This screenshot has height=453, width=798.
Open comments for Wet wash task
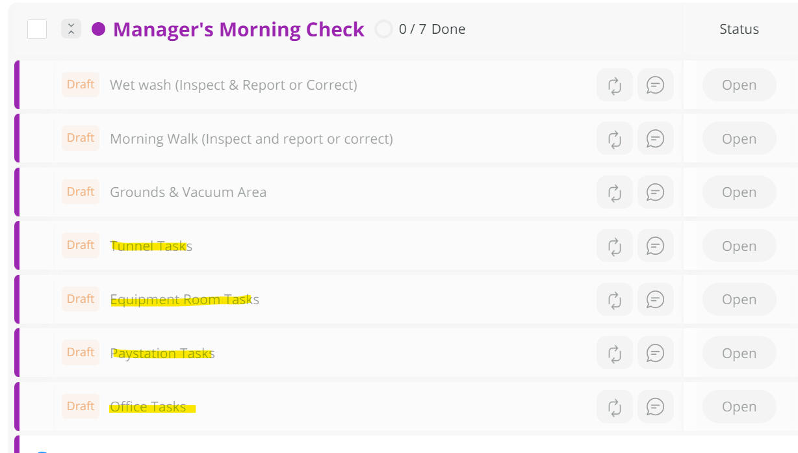655,85
